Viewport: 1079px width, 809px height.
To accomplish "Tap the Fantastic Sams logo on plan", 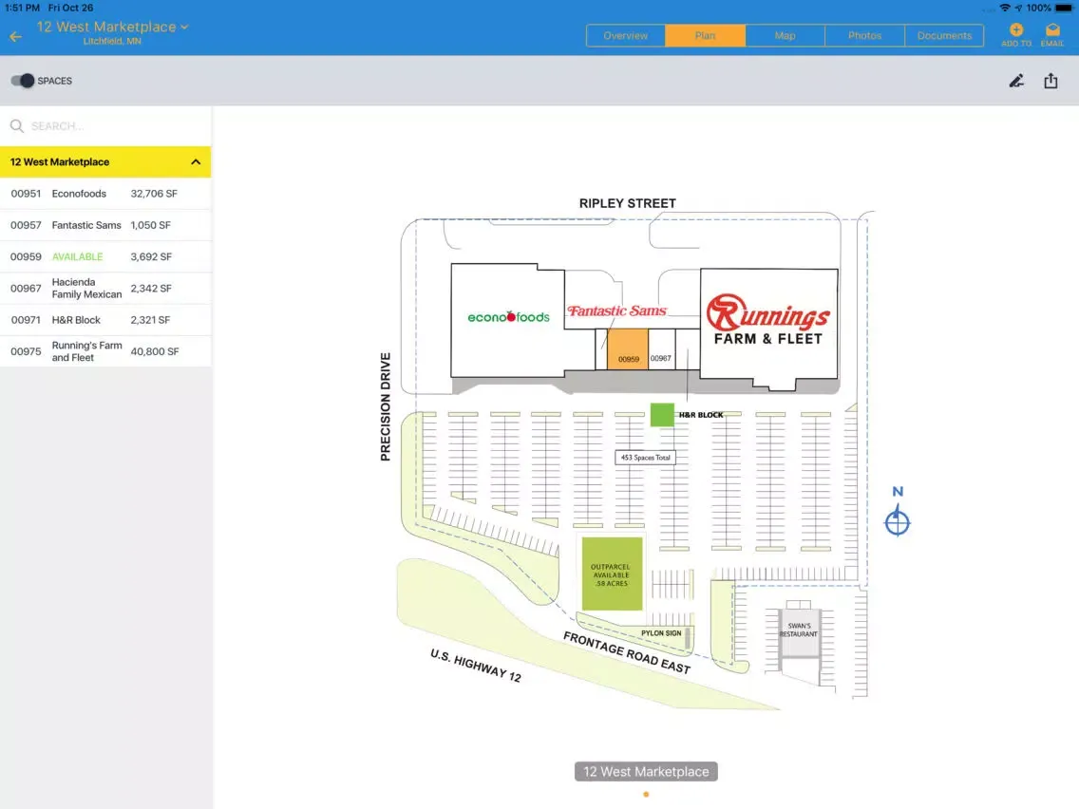I will (616, 310).
